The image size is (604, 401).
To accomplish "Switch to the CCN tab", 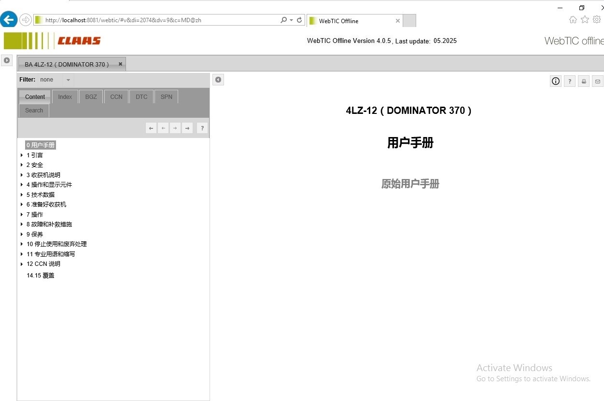I will pos(116,97).
